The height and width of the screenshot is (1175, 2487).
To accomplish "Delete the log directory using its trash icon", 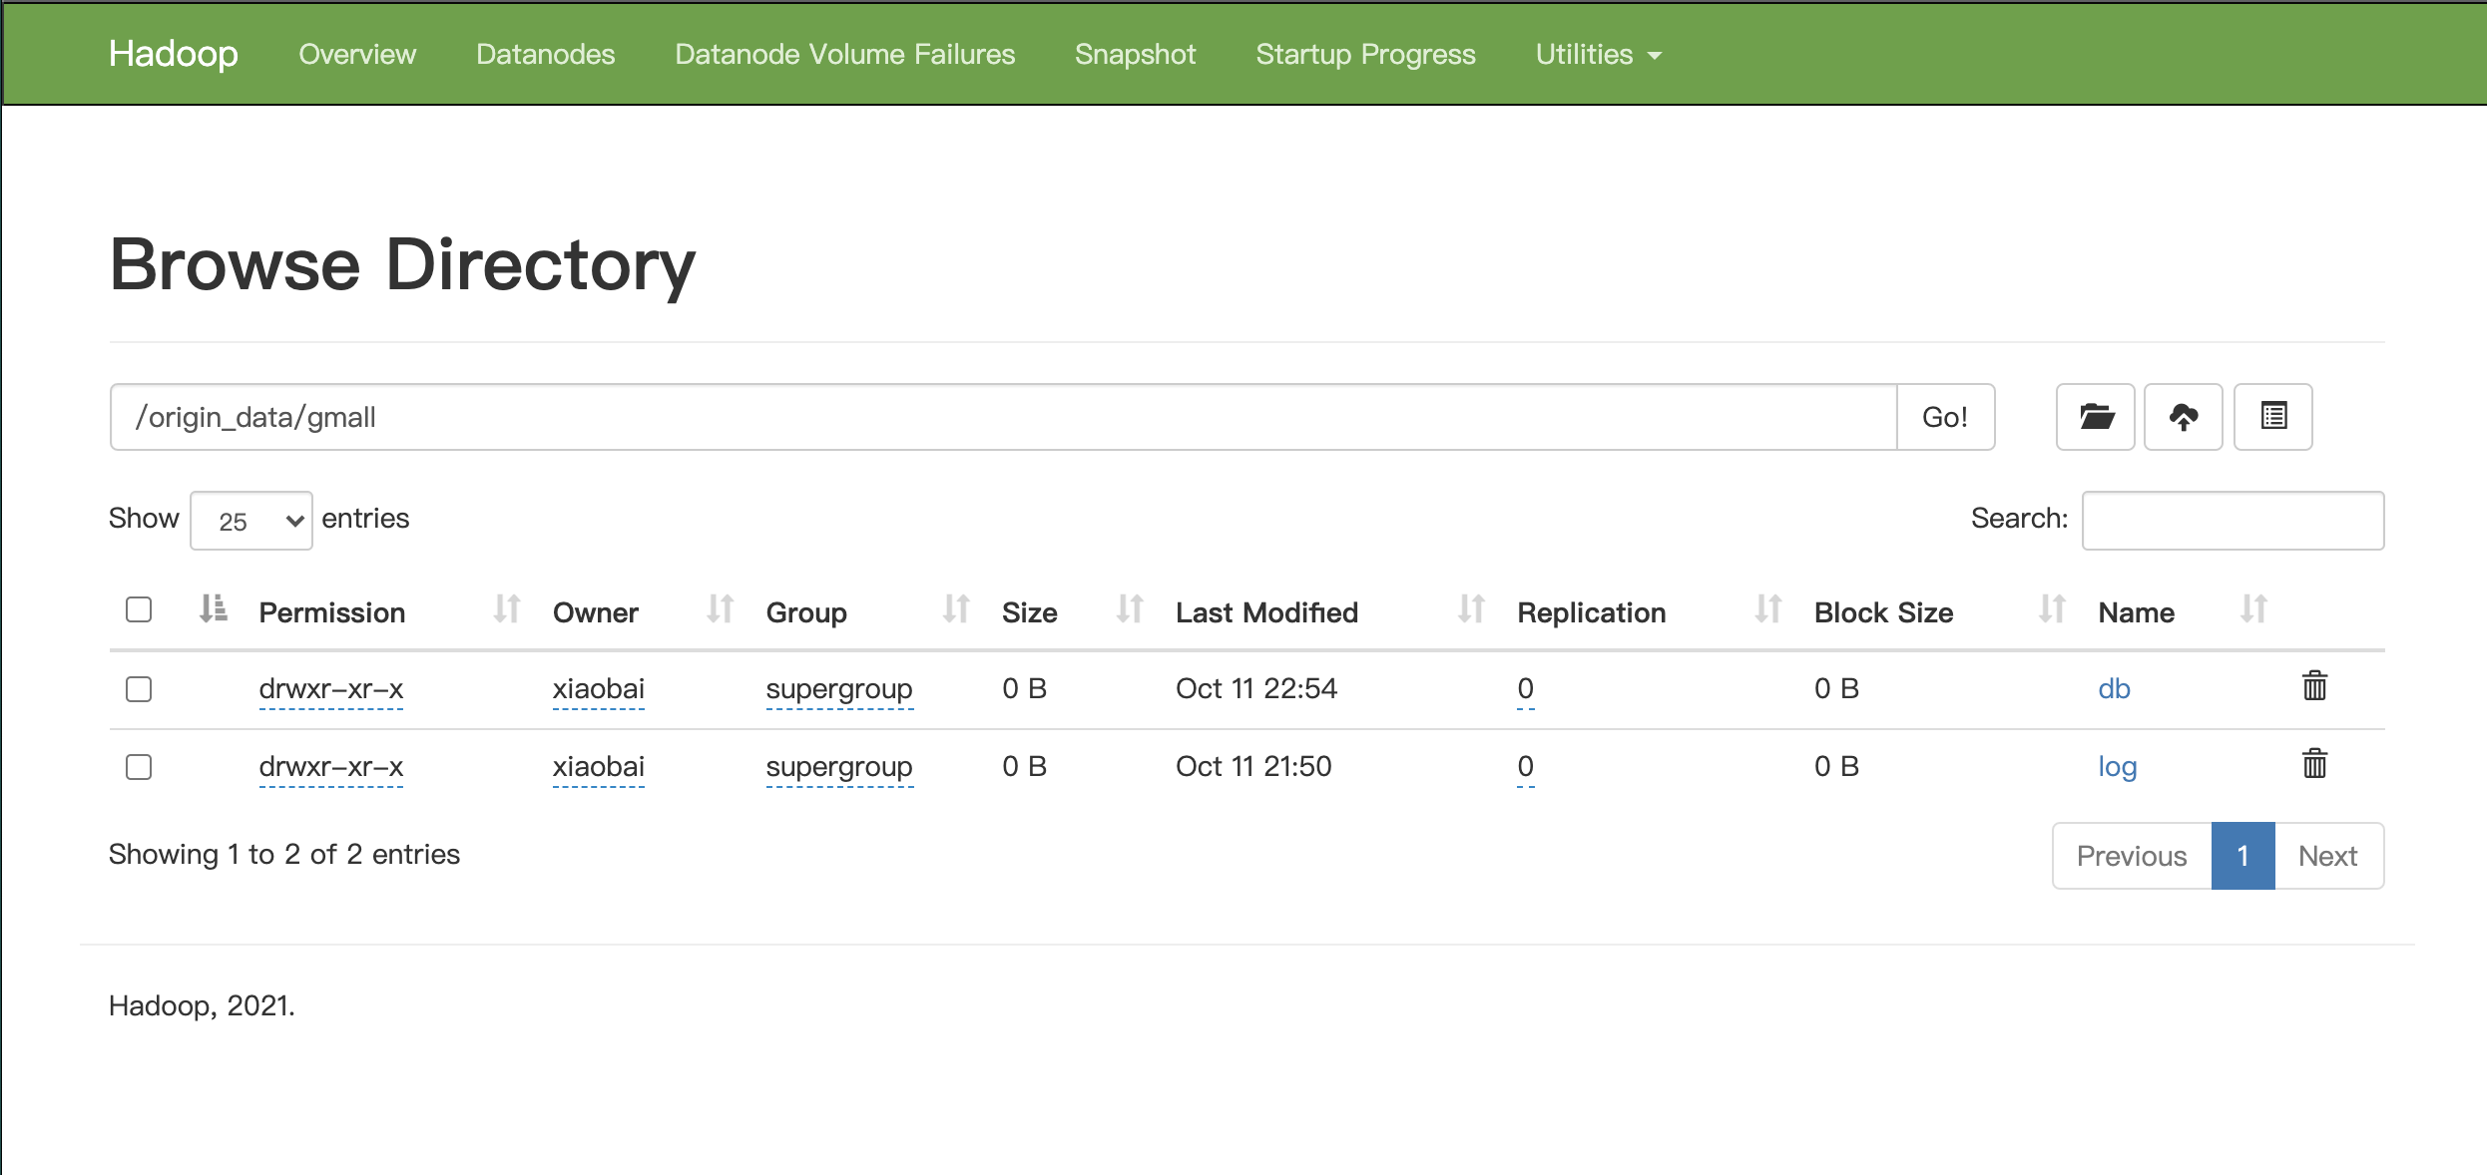I will pos(2314,764).
